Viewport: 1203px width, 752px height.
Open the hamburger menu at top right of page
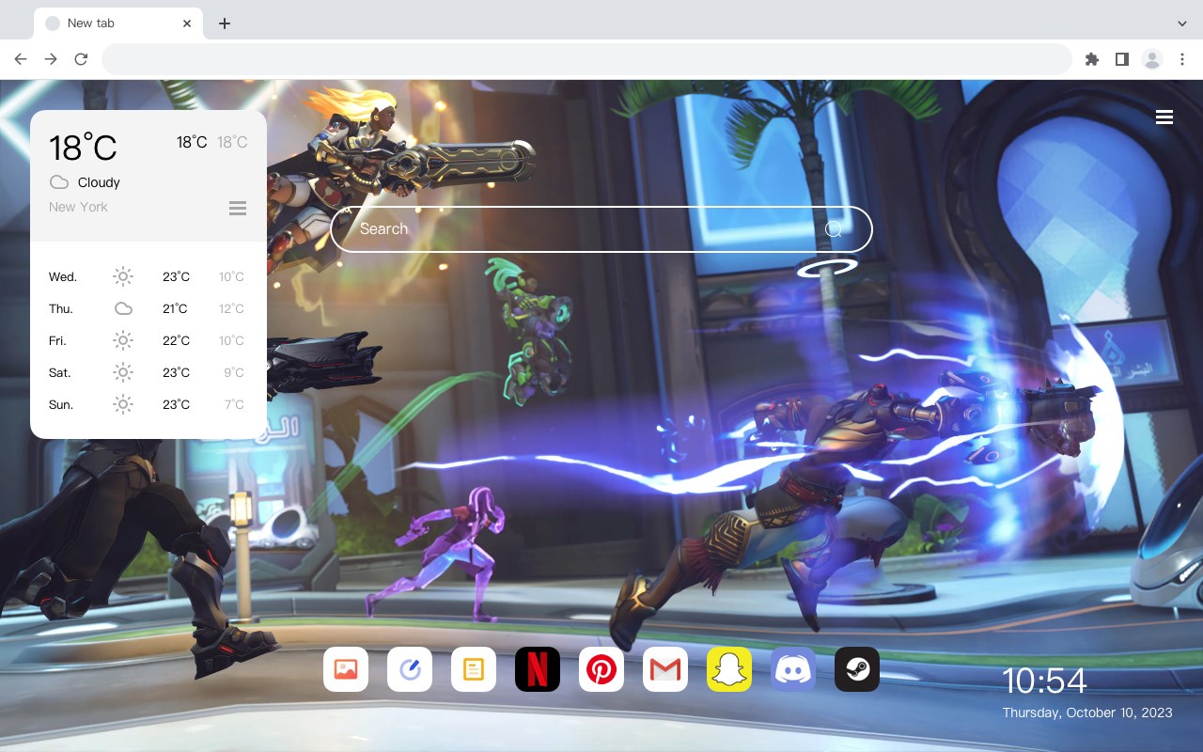coord(1164,117)
